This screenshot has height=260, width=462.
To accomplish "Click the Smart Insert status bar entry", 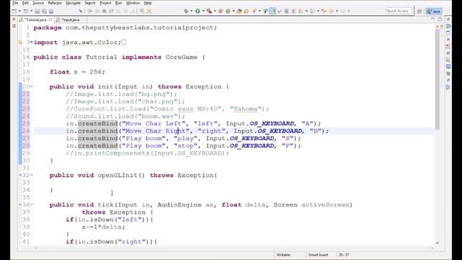I will pos(318,255).
